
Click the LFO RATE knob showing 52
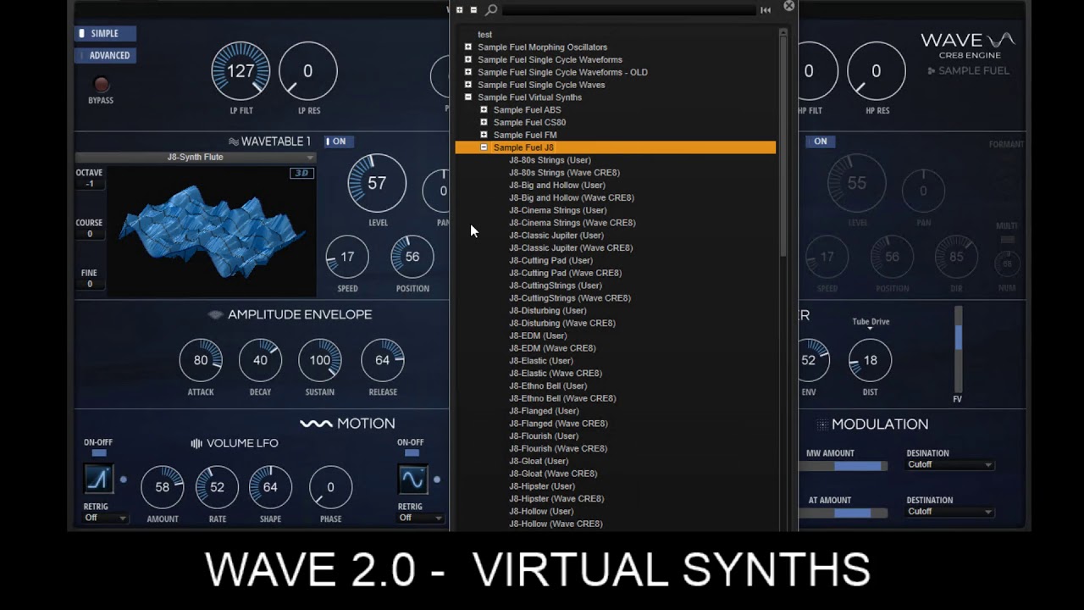click(x=218, y=487)
